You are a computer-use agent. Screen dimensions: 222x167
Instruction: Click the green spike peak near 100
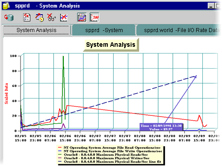[x=63, y=57]
